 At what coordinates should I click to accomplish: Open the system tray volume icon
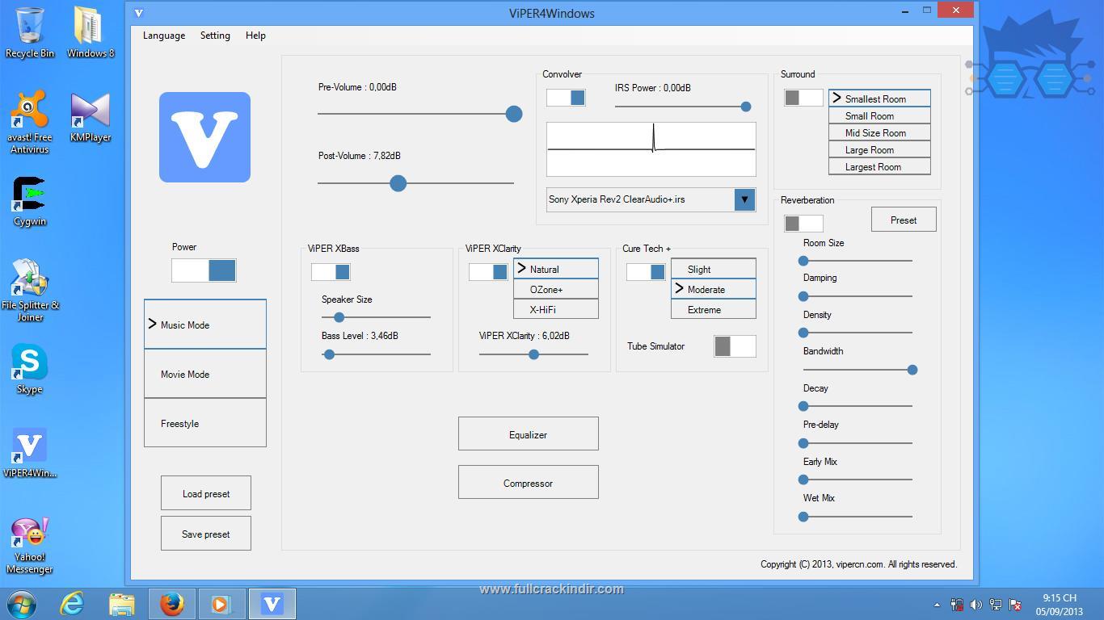pyautogui.click(x=975, y=605)
